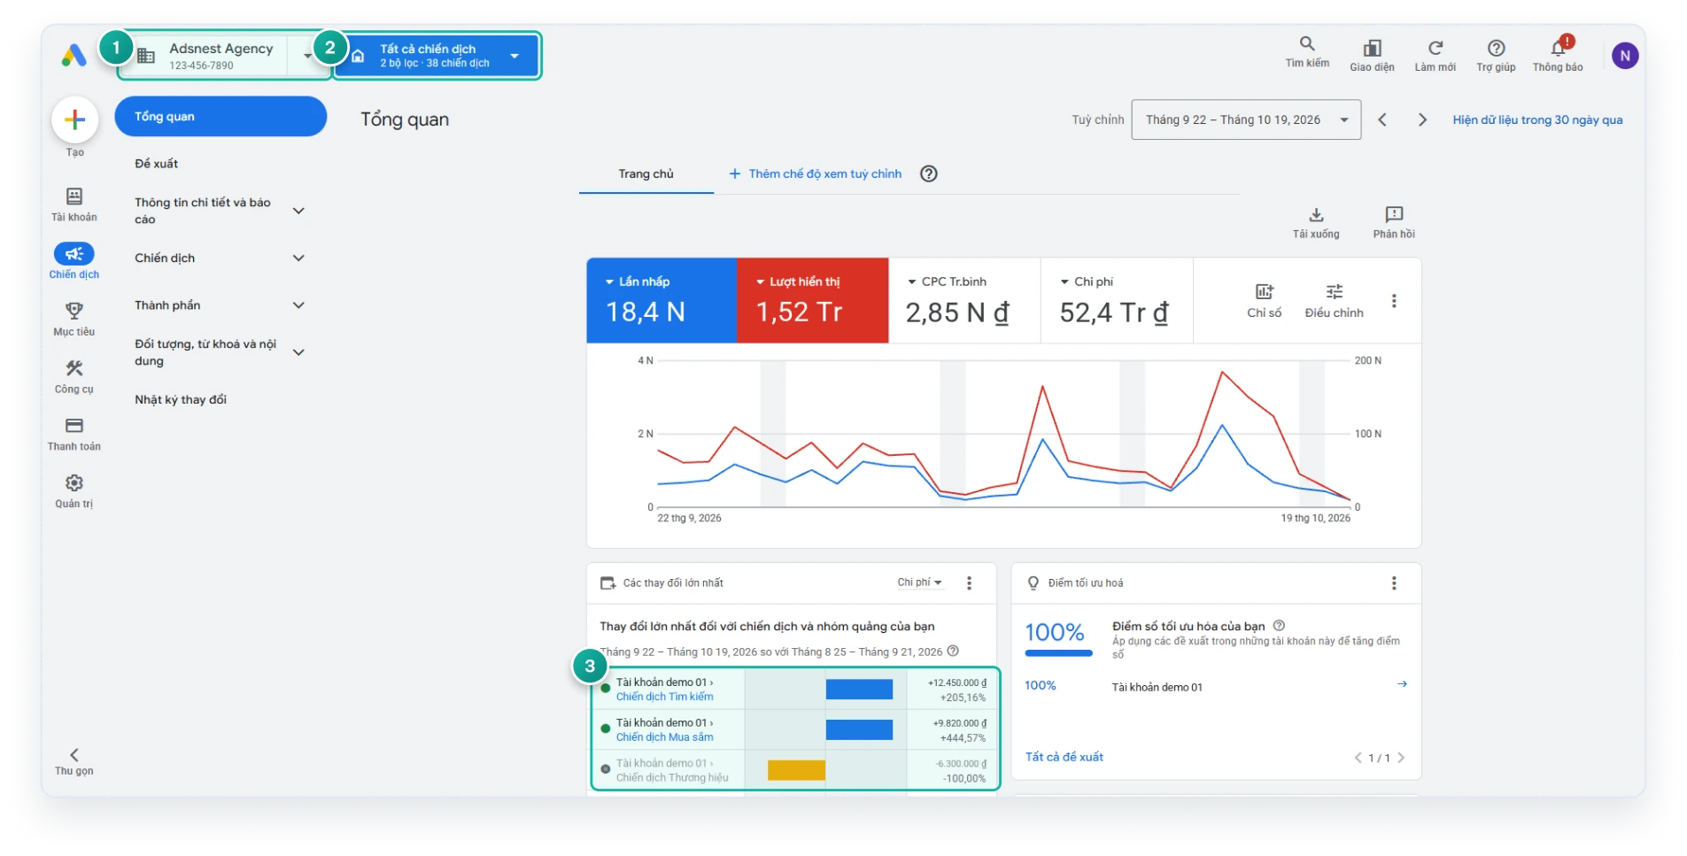Open Tất cả chiến dịch filter dropdown
Viewport: 1687px width, 856px height.
[437, 56]
